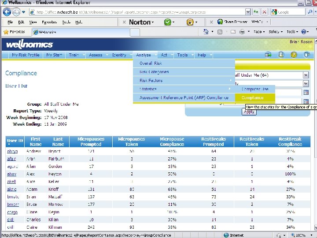Open the Page command dropdown
The image size is (317, 238).
[259, 32]
